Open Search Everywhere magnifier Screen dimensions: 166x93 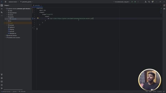(x=149, y=2)
